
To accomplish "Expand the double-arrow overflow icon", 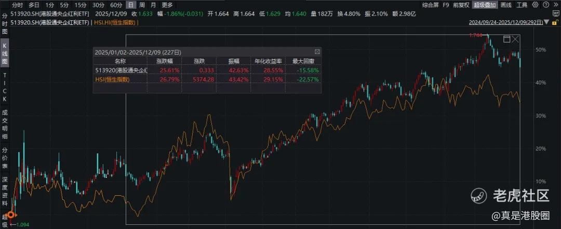I will pos(555,5).
